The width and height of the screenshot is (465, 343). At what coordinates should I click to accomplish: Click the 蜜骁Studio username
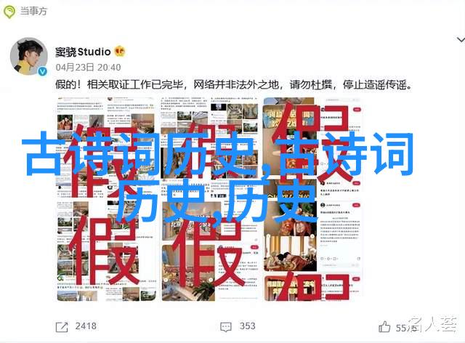[83, 52]
